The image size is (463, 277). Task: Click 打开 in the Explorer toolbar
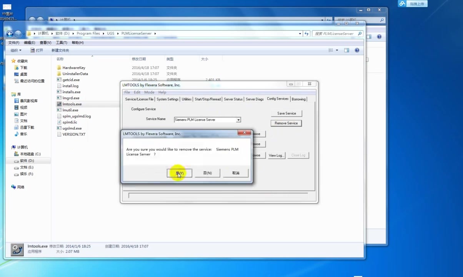coord(37,50)
